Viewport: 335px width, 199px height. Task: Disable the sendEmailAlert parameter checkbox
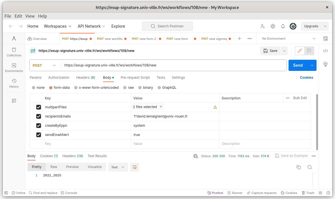coord(39,135)
